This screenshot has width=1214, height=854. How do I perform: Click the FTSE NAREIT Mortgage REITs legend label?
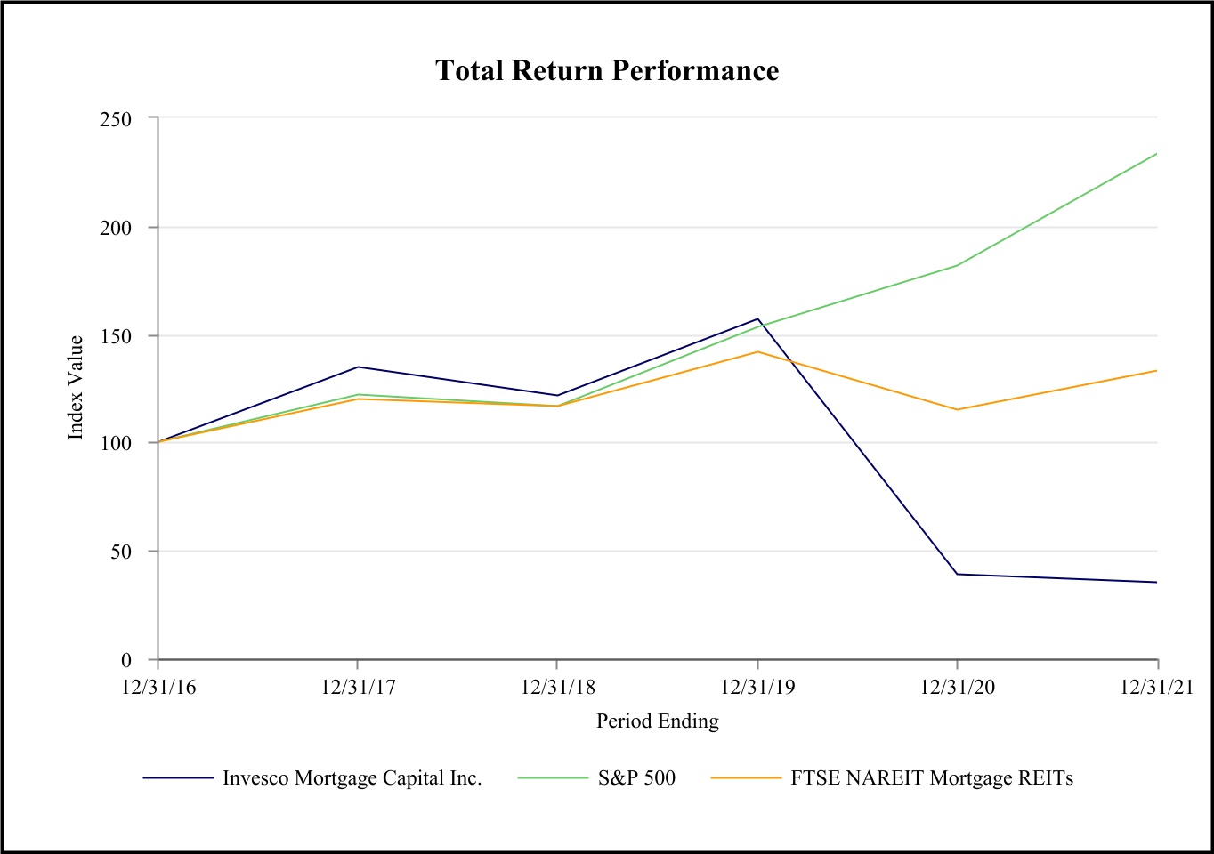coord(932,778)
